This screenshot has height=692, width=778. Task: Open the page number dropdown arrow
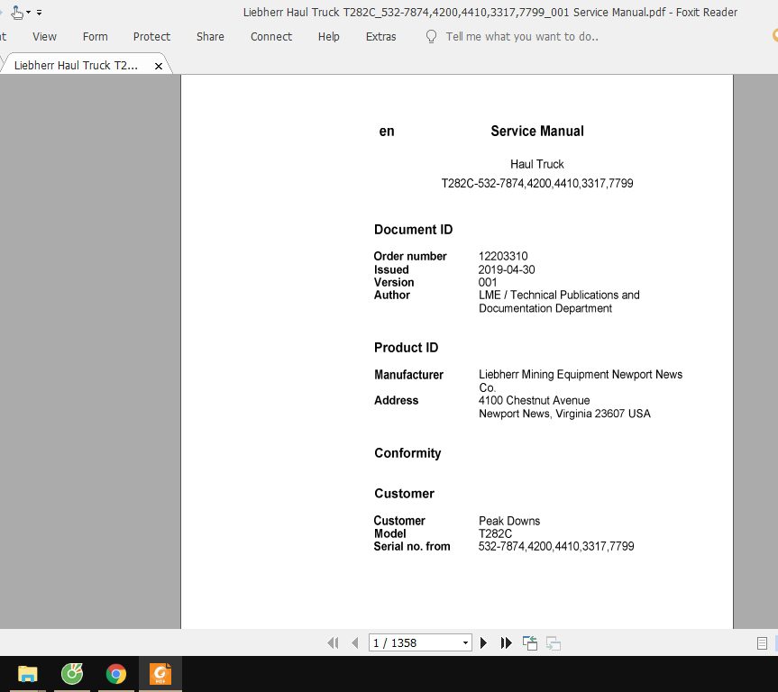465,643
